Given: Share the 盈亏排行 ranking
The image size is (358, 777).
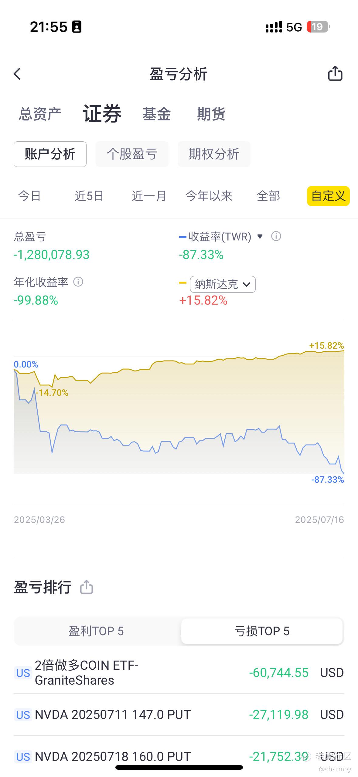Looking at the screenshot, I should [x=87, y=587].
